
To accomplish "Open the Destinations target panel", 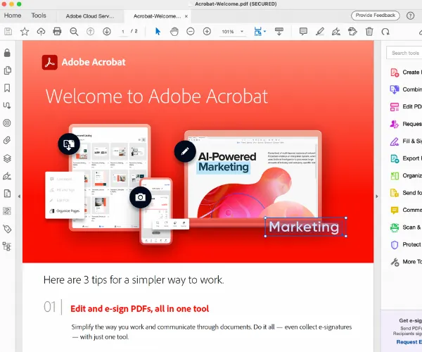I will (7, 123).
